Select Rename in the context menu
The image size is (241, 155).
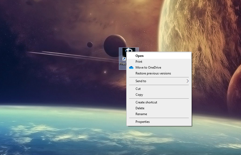pyautogui.click(x=141, y=114)
